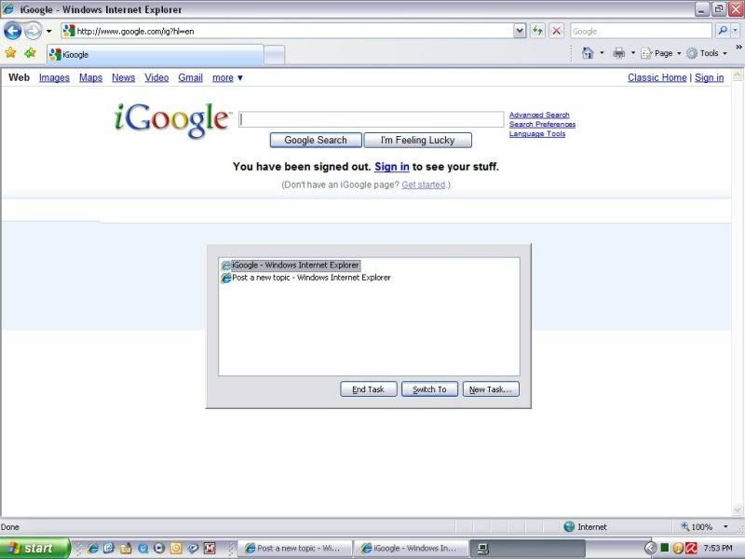Open a new blank tab
745x559 pixels.
274,55
